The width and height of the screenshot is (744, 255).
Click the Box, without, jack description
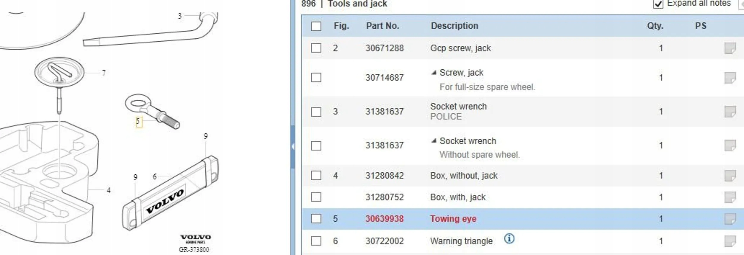(464, 176)
